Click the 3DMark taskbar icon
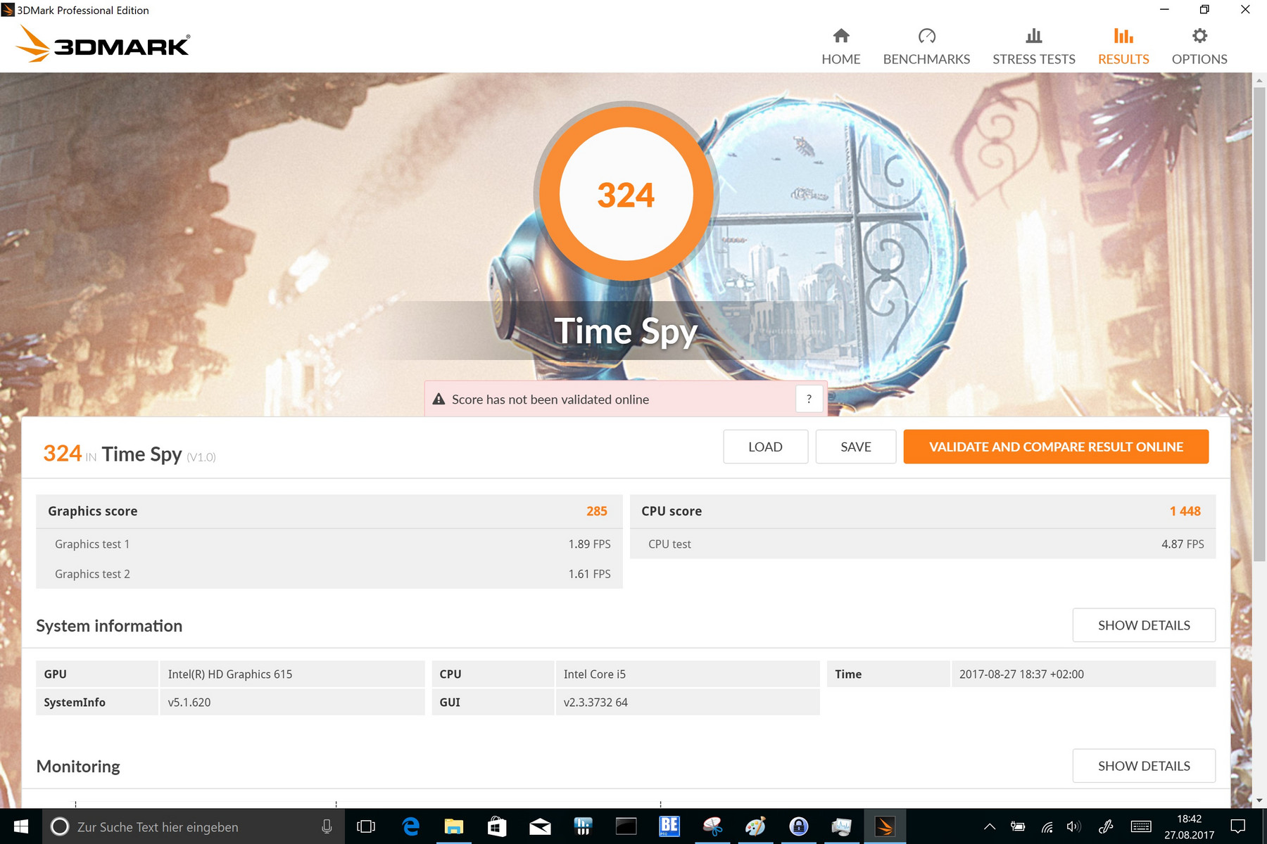Viewport: 1267px width, 844px height. pyautogui.click(x=885, y=826)
